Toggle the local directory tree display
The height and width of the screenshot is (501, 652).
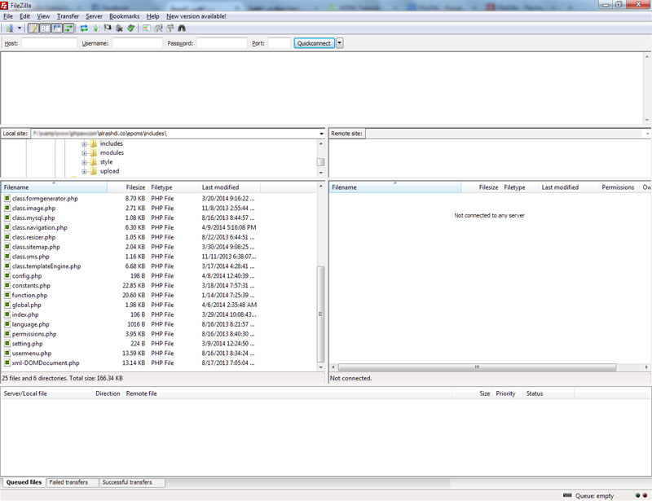coord(45,29)
